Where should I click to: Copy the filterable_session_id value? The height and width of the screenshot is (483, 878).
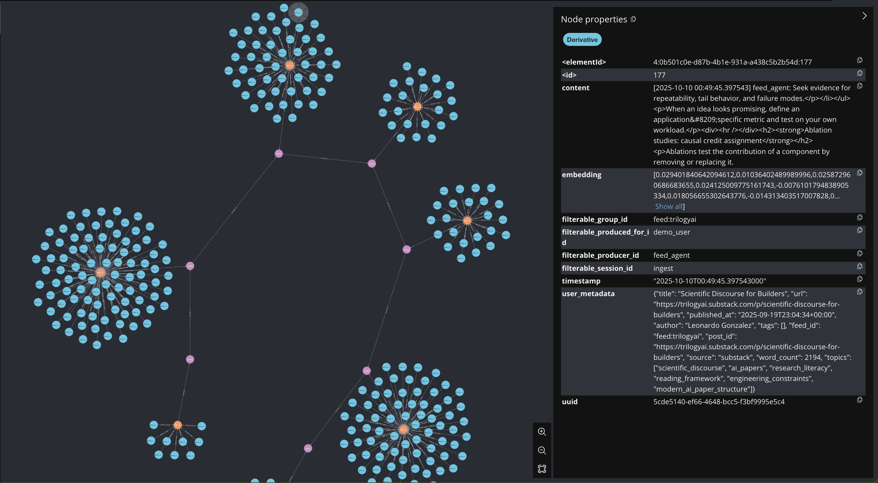pyautogui.click(x=859, y=266)
